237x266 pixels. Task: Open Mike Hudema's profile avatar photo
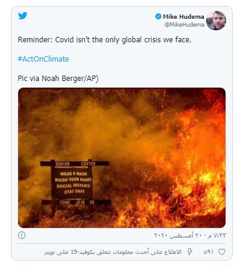[216, 21]
